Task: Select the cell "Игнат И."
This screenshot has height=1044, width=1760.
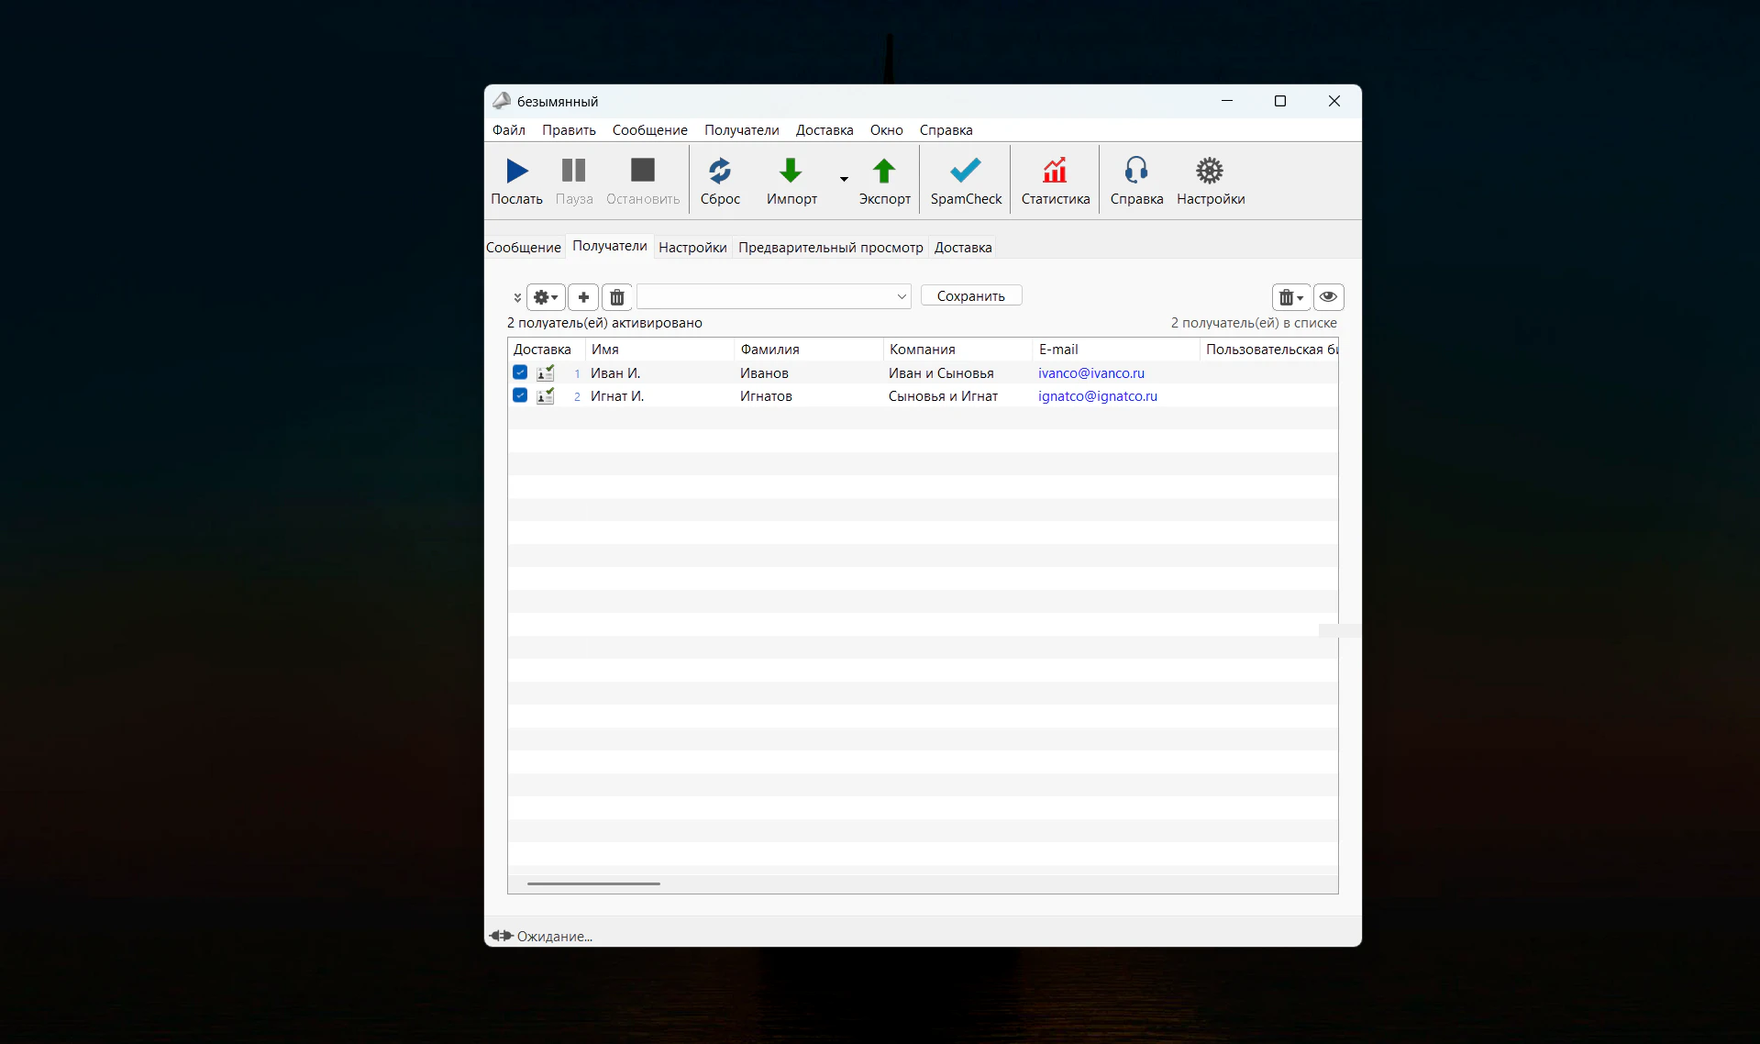Action: point(617,396)
